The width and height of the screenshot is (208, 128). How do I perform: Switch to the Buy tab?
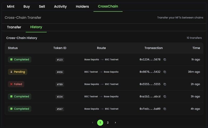pos(27,7)
